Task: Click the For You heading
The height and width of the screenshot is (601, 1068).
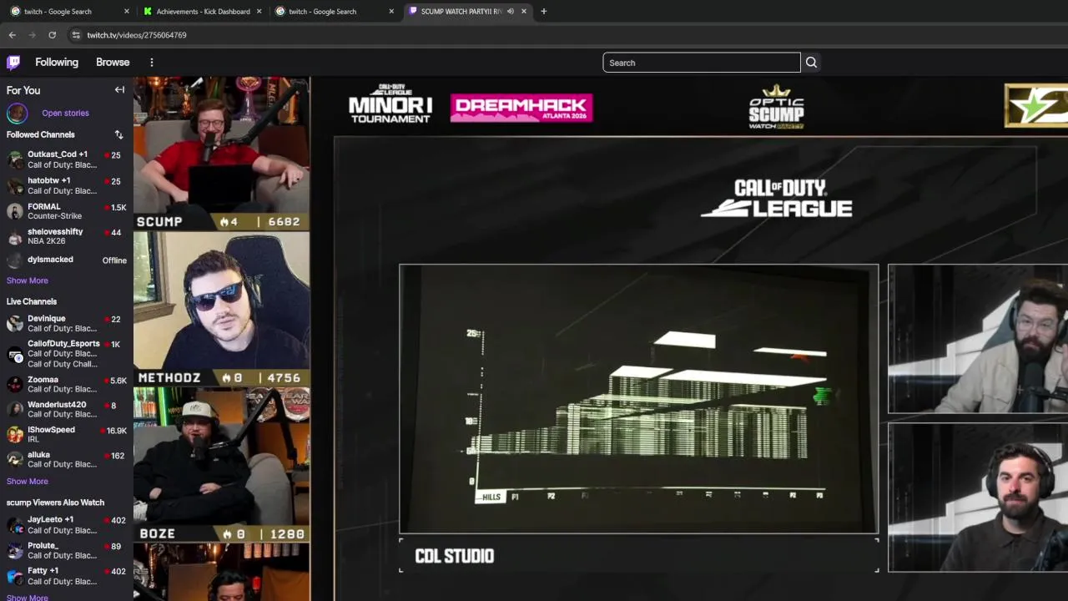Action: coord(23,90)
